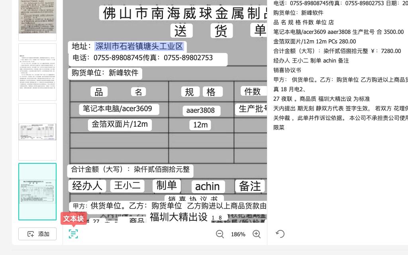Viewport: 408px width, 255px height.
Task: Zoom out of the document preview
Action: pos(220,234)
